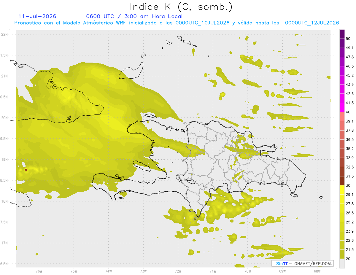This screenshot has height=275, width=356.
Task: Click the "21N" latitude label
Action: [x=5, y=76]
